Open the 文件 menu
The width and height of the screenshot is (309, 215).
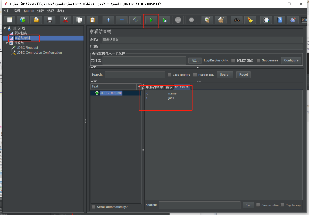pos(7,11)
